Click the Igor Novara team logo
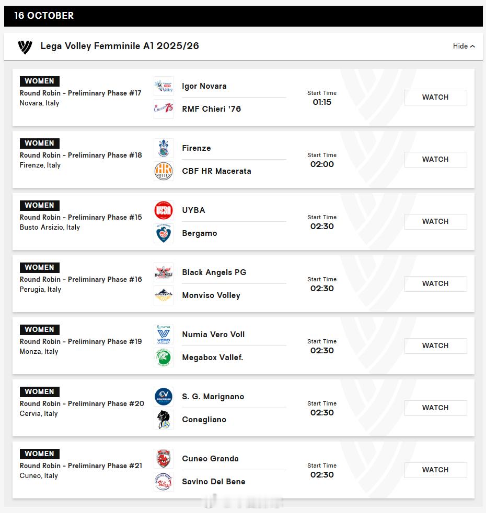The height and width of the screenshot is (513, 486). (164, 86)
